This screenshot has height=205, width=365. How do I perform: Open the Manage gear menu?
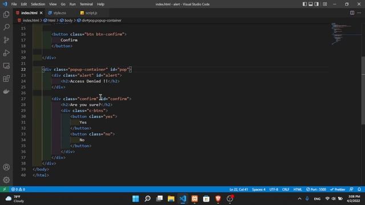coord(6,180)
